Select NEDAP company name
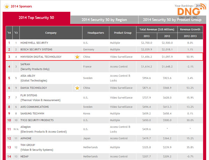This screenshot has width=209, height=160. 24,157
